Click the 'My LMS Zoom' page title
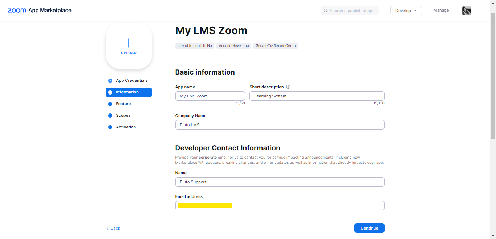The width and height of the screenshot is (496, 239). (211, 31)
